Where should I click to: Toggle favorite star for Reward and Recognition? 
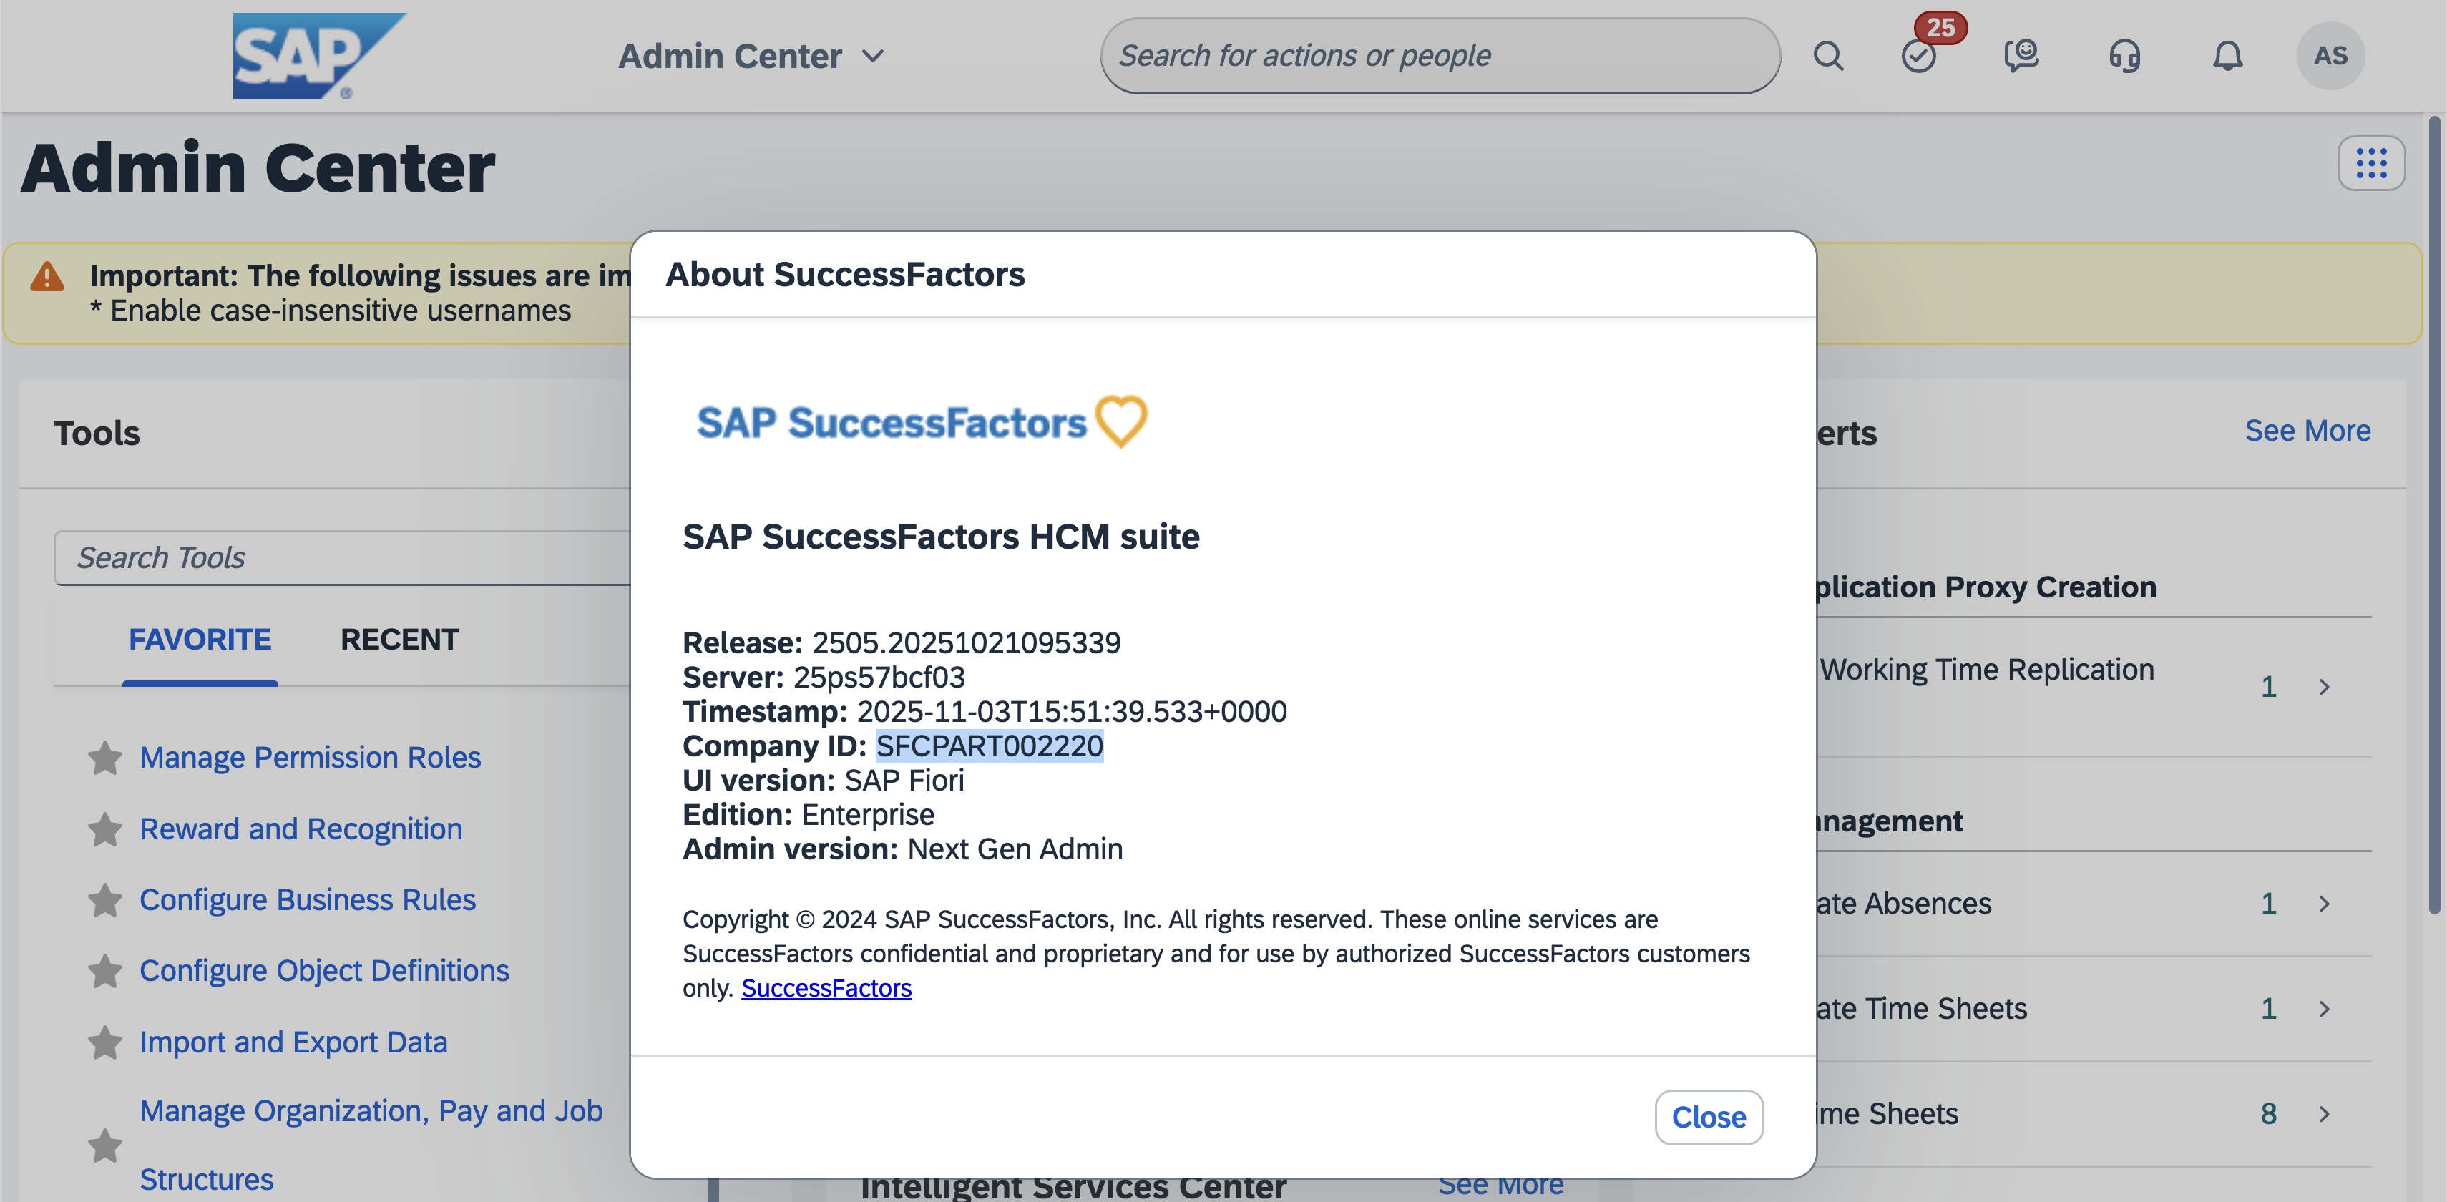click(104, 829)
